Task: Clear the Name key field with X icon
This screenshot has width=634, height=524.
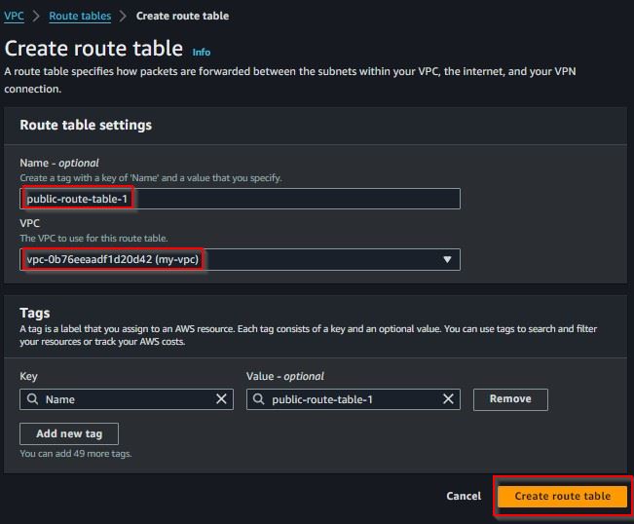Action: pyautogui.click(x=221, y=399)
